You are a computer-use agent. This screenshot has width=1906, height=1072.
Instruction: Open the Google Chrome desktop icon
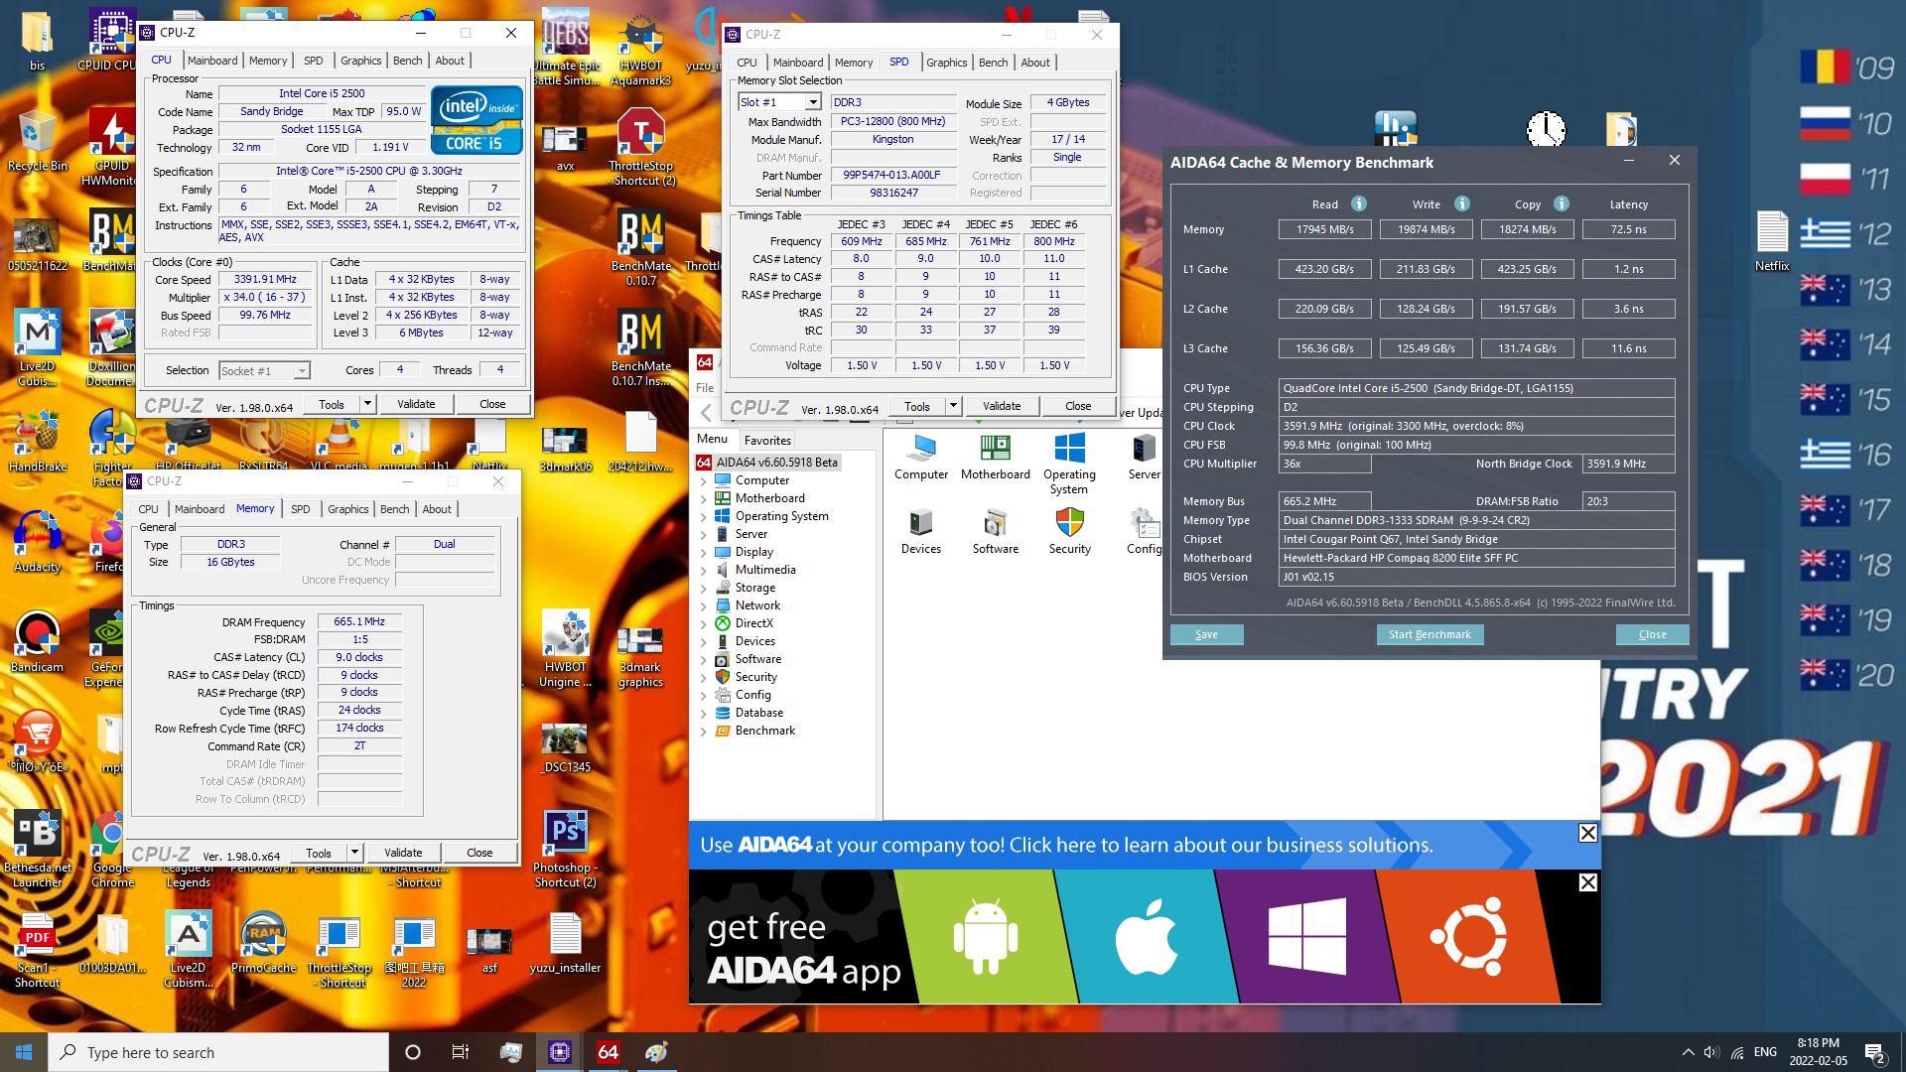[x=112, y=849]
